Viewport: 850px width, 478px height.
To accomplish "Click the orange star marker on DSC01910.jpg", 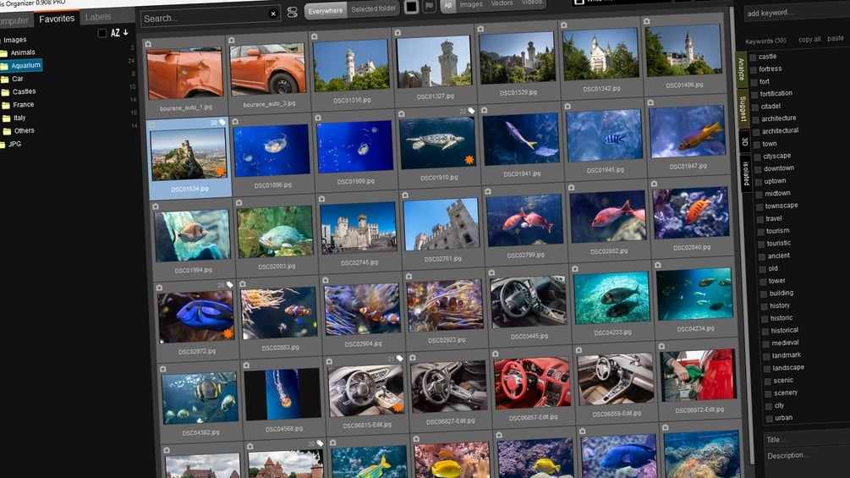I will coord(469,160).
